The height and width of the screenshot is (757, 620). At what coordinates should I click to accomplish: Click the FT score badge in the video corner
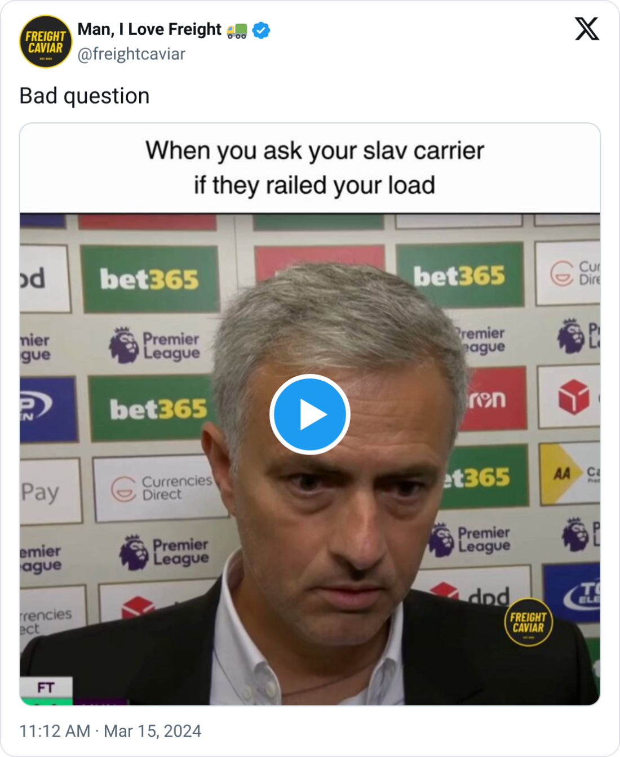click(46, 688)
